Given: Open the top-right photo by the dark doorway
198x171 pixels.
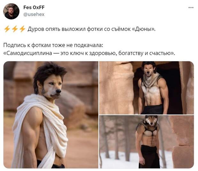Looking at the screenshot, I should pos(147,88).
